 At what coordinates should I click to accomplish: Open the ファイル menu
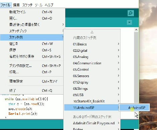(x=6, y=5)
